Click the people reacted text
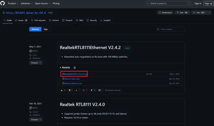This screenshot has height=126, width=214. pyautogui.click(x=113, y=90)
